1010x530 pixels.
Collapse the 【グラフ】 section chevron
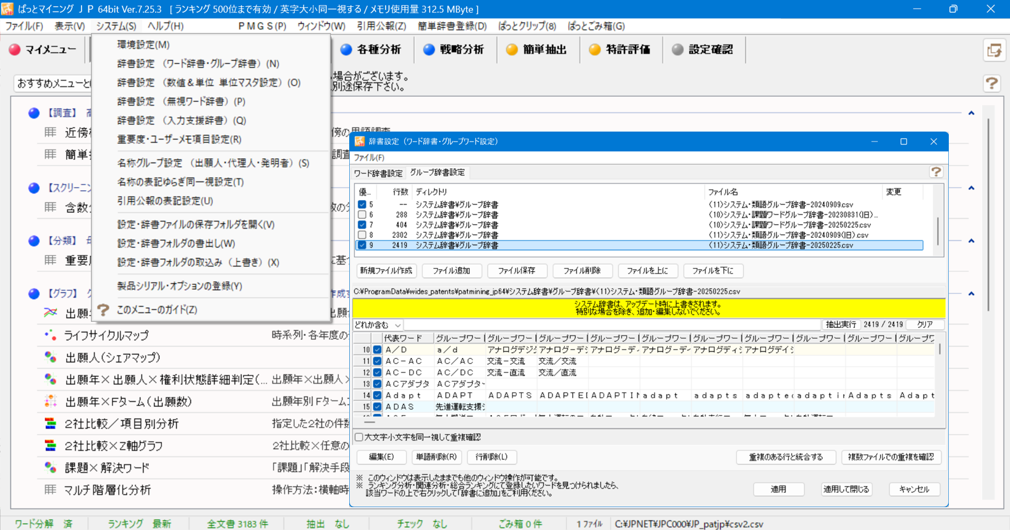pos(971,293)
